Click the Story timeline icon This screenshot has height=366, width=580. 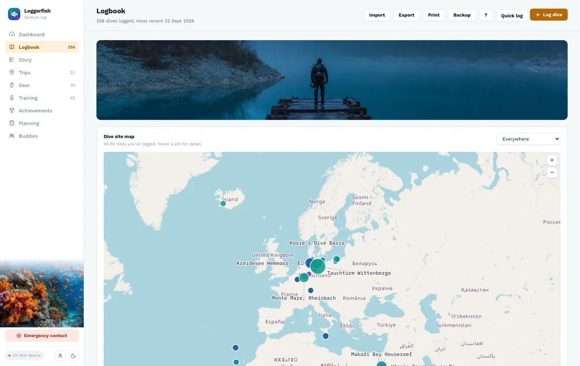pyautogui.click(x=12, y=60)
